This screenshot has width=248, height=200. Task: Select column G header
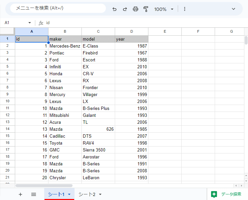230,31
